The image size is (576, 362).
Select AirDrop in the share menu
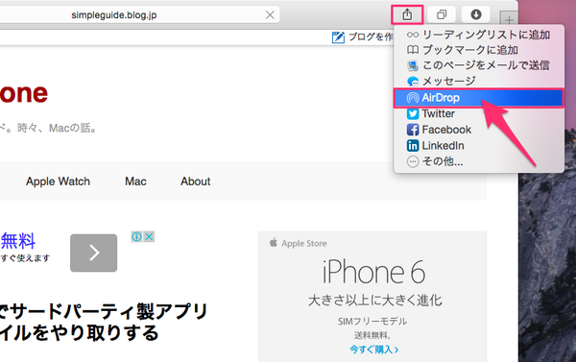point(478,98)
